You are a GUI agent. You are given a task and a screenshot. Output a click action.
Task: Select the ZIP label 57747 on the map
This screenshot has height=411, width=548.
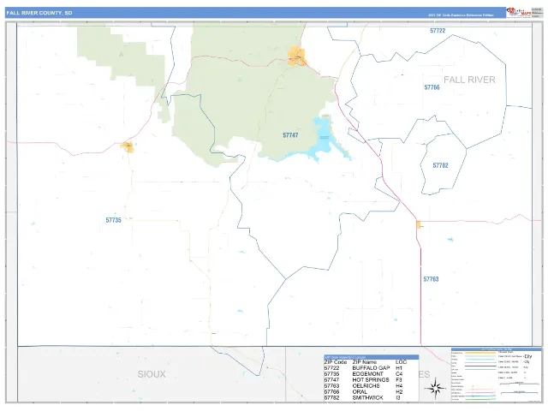pyautogui.click(x=290, y=135)
